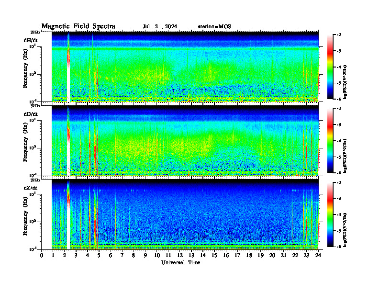This screenshot has height=293, width=379.
Task: Click the "12" tick on the Universal Time axis
Action: coord(180,256)
